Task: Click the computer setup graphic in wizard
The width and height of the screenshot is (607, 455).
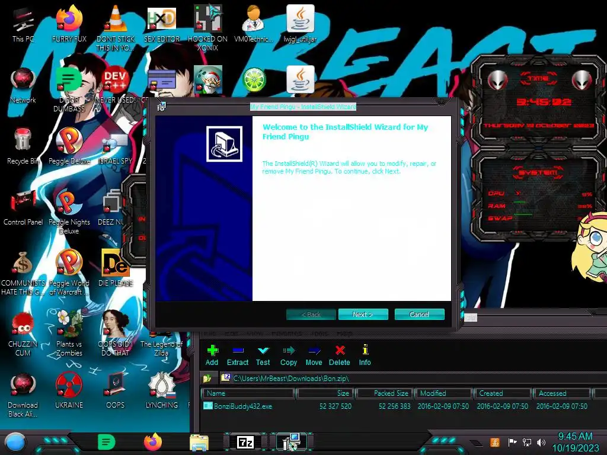Action: pyautogui.click(x=224, y=144)
